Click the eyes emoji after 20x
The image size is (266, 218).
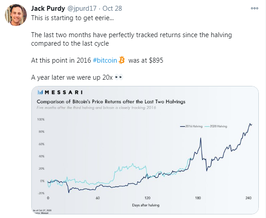(119, 77)
